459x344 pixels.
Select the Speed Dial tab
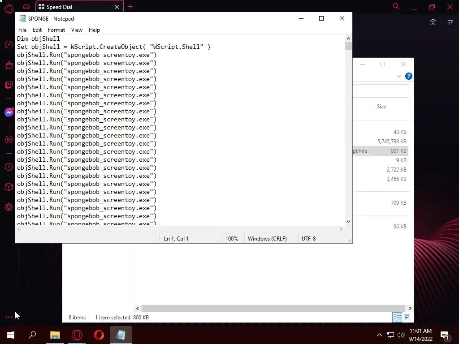[x=79, y=7]
